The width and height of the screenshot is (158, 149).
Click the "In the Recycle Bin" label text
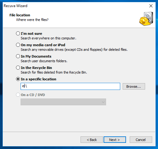[x=36, y=68]
